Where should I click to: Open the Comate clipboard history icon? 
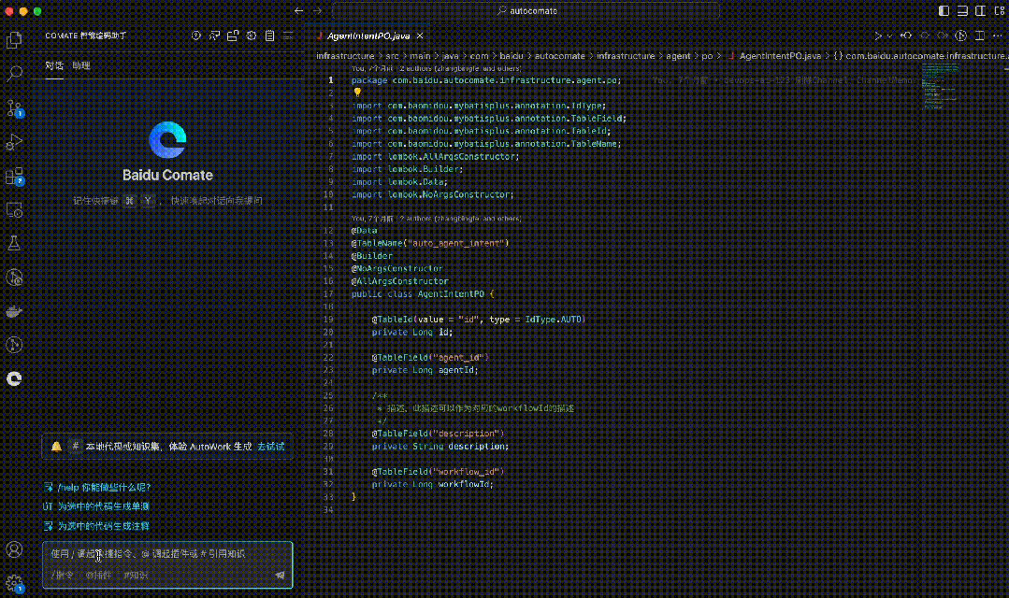[269, 36]
